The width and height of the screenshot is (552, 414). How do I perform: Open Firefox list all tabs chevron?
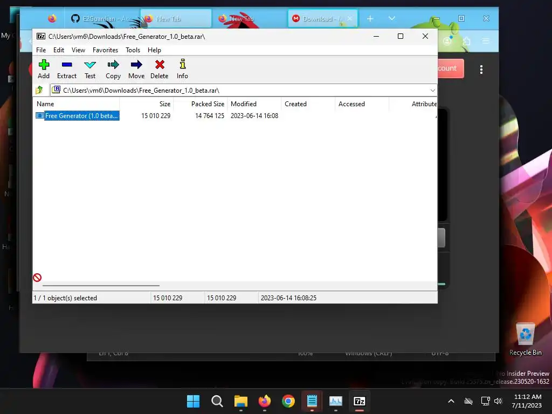(x=391, y=18)
